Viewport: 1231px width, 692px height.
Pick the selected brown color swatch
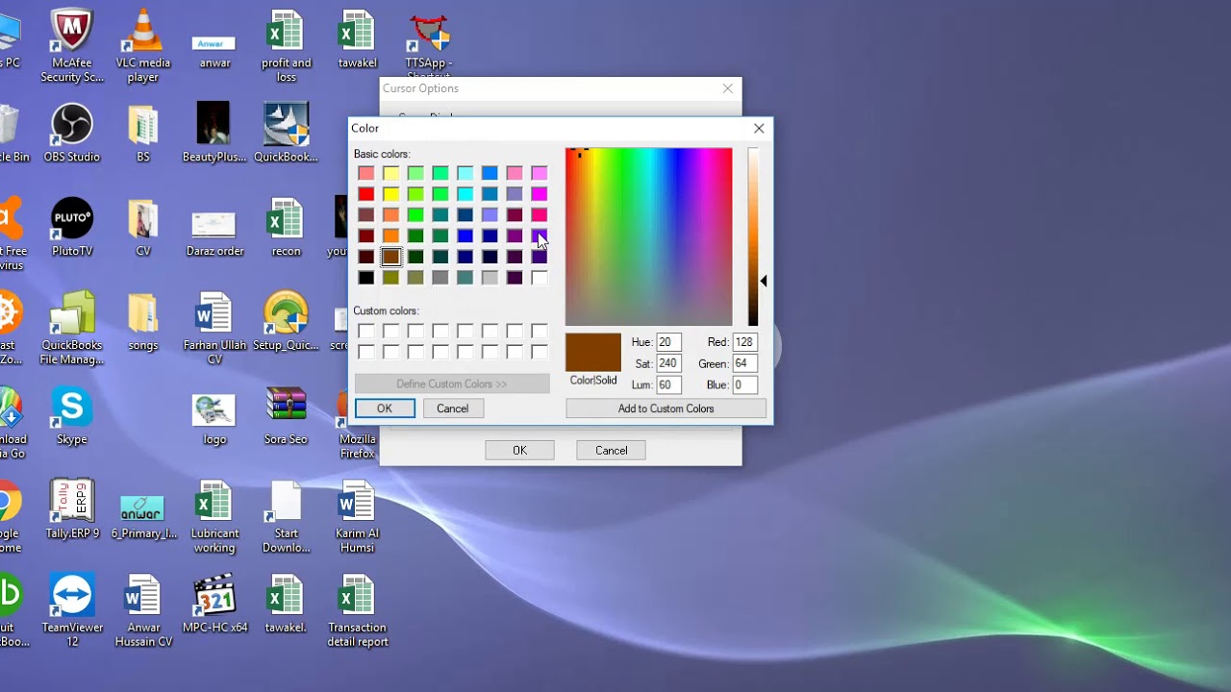pyautogui.click(x=390, y=257)
